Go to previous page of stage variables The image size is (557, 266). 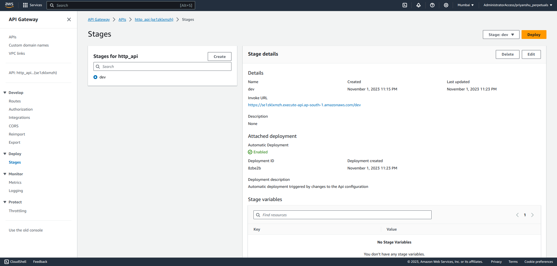(517, 215)
